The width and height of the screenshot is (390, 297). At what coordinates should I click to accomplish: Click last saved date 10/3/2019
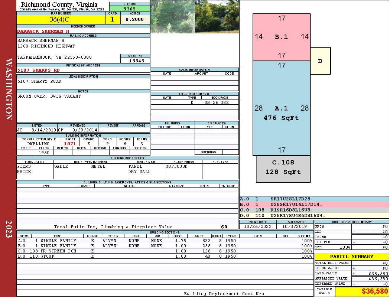point(295,226)
